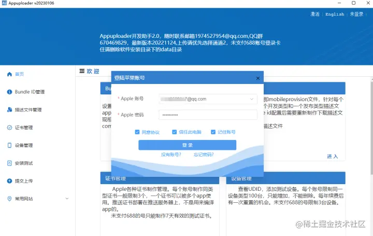Switch language to English

click(335, 15)
